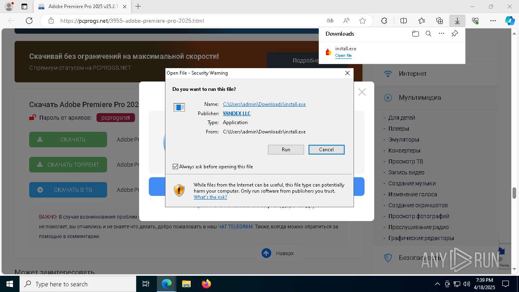The image size is (519, 292).
Task: Pin the Downloads panel
Action: [455, 34]
